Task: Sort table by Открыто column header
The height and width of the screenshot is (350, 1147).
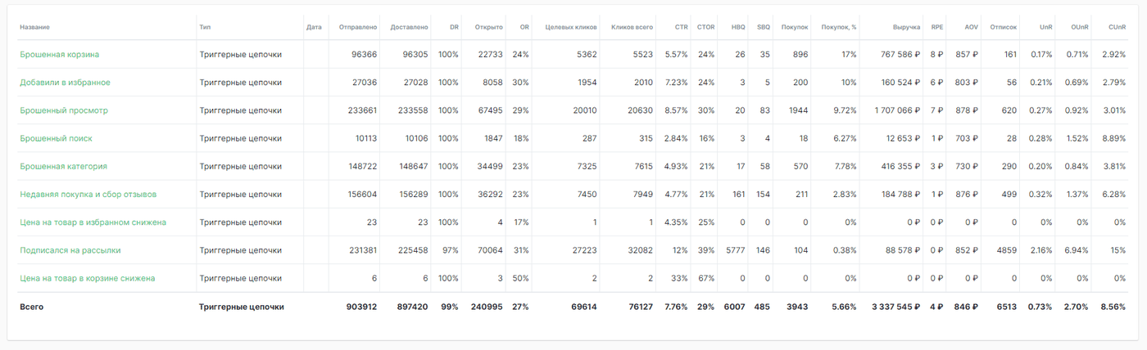Action: [488, 27]
